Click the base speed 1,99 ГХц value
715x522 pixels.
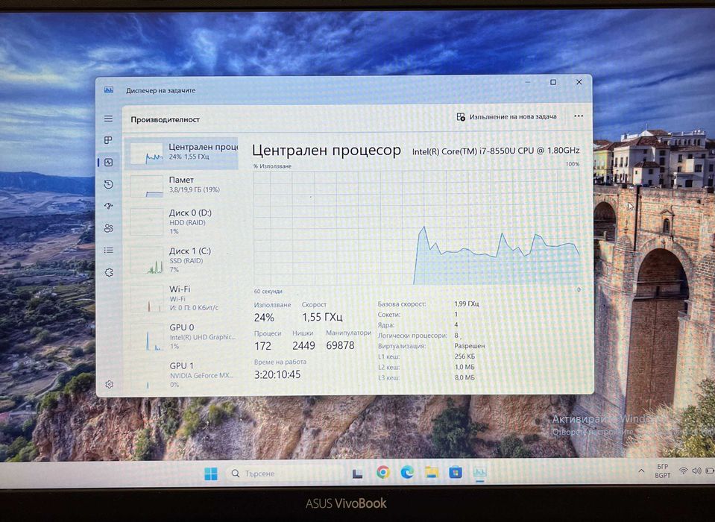click(467, 304)
